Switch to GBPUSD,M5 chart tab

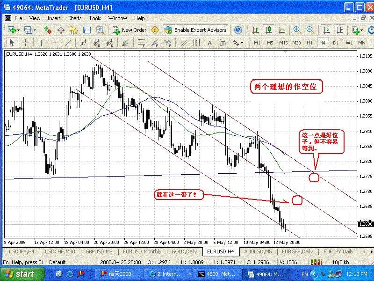coord(99,251)
